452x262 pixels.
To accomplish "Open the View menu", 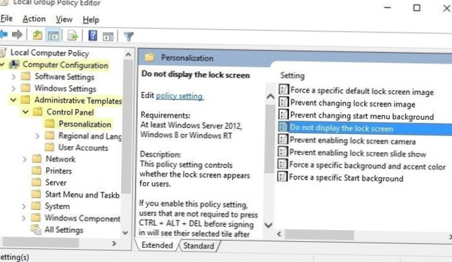I will pos(64,20).
